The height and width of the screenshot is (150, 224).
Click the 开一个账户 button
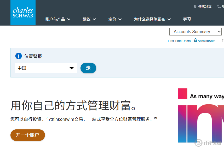coord(28,135)
